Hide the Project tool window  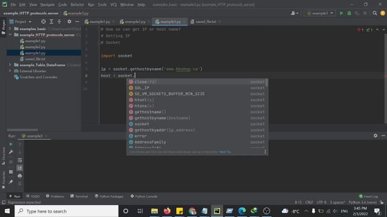tap(77, 22)
